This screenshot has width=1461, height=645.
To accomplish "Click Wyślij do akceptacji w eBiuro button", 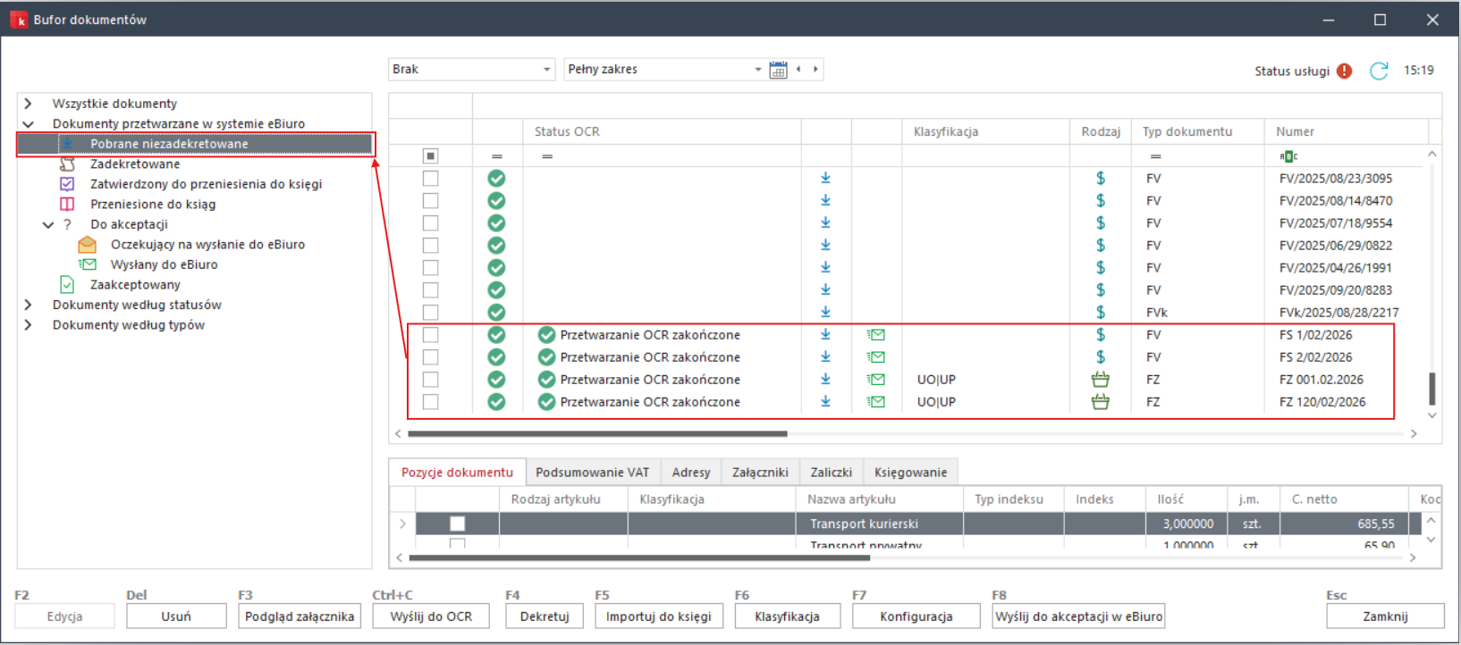I will (1078, 616).
